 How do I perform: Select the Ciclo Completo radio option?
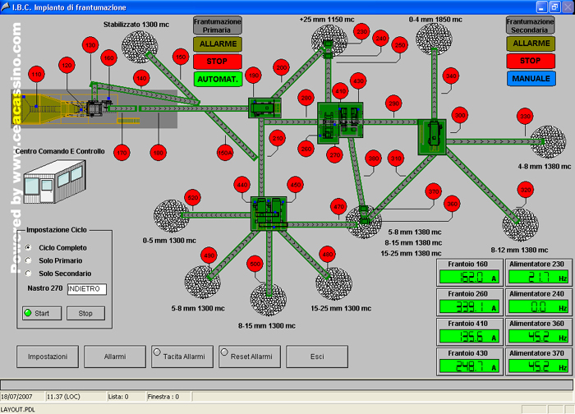28,247
